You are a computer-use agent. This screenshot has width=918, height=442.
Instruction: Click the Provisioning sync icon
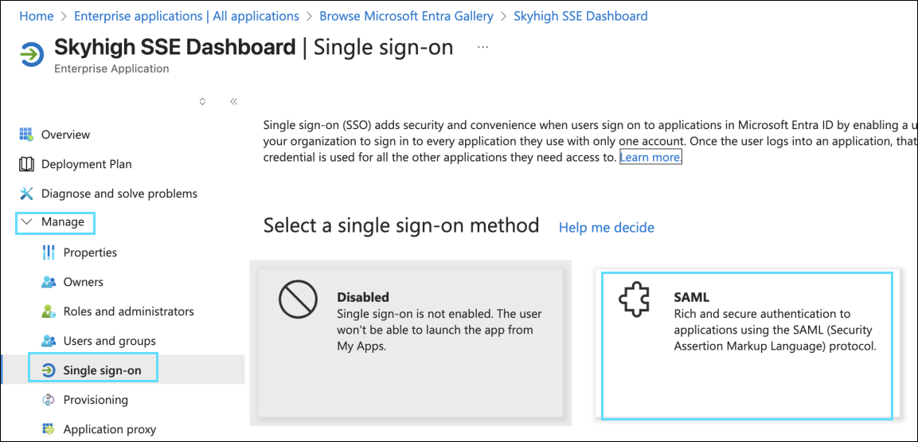click(x=49, y=400)
